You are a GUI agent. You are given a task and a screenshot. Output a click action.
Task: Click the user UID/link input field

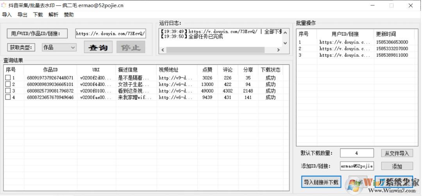click(111, 34)
